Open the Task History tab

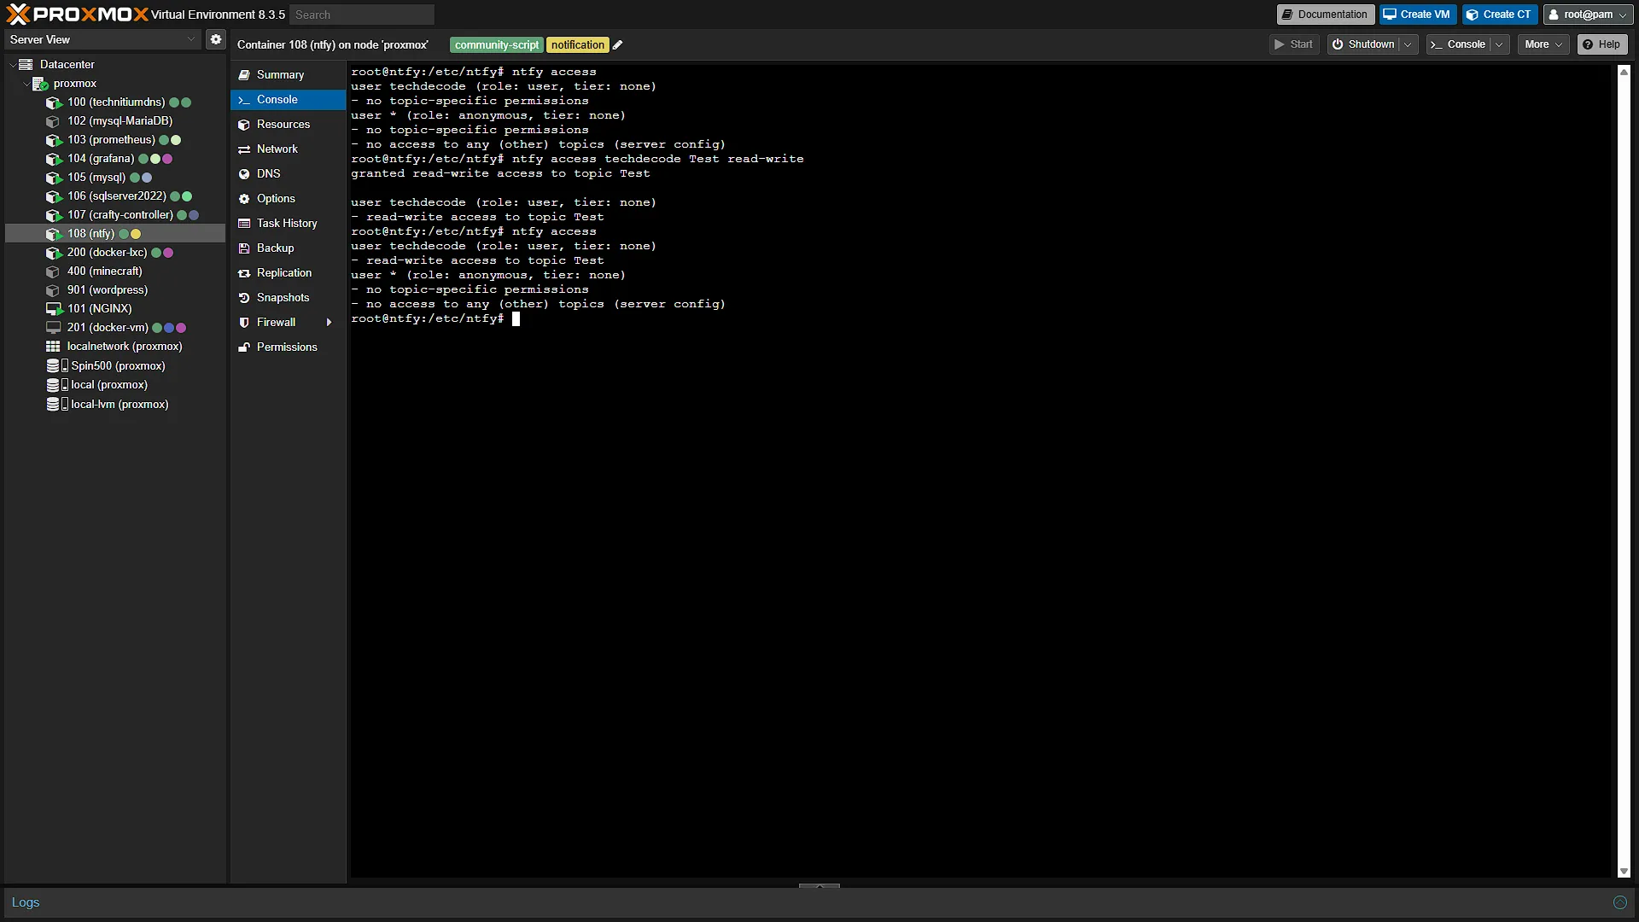click(x=288, y=224)
